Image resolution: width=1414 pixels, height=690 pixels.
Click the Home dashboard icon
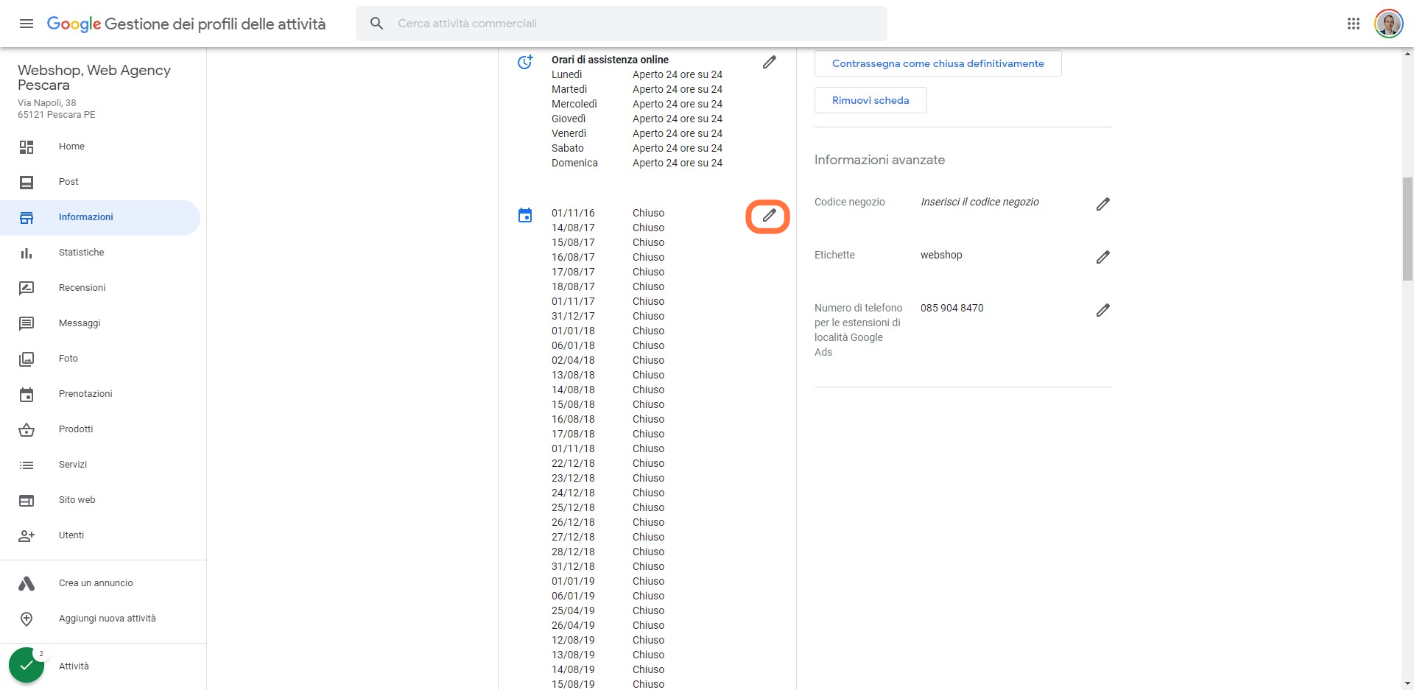(x=27, y=147)
